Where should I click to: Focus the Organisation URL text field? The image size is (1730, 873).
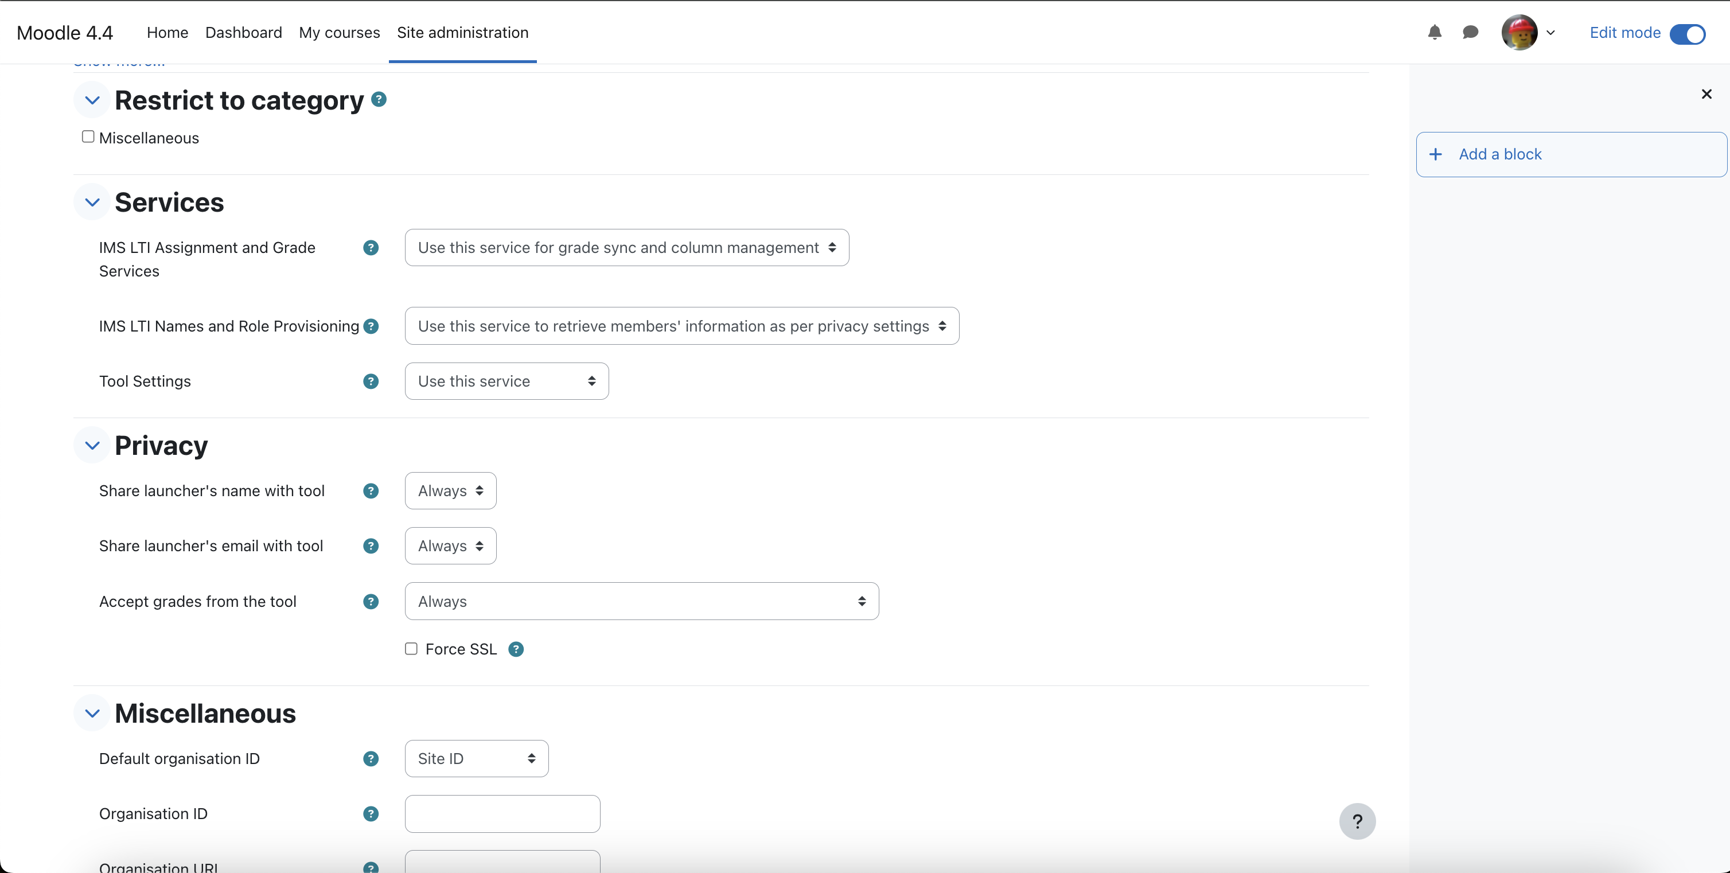(502, 862)
